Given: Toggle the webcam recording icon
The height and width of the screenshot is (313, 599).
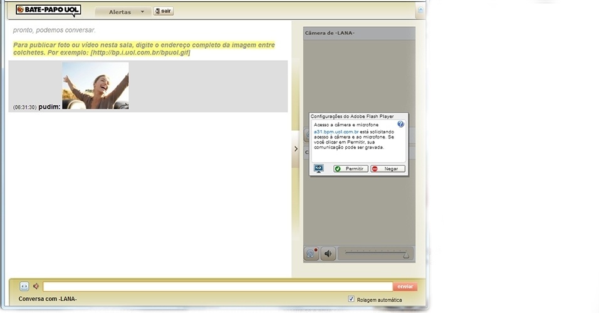Looking at the screenshot, I should (x=311, y=254).
